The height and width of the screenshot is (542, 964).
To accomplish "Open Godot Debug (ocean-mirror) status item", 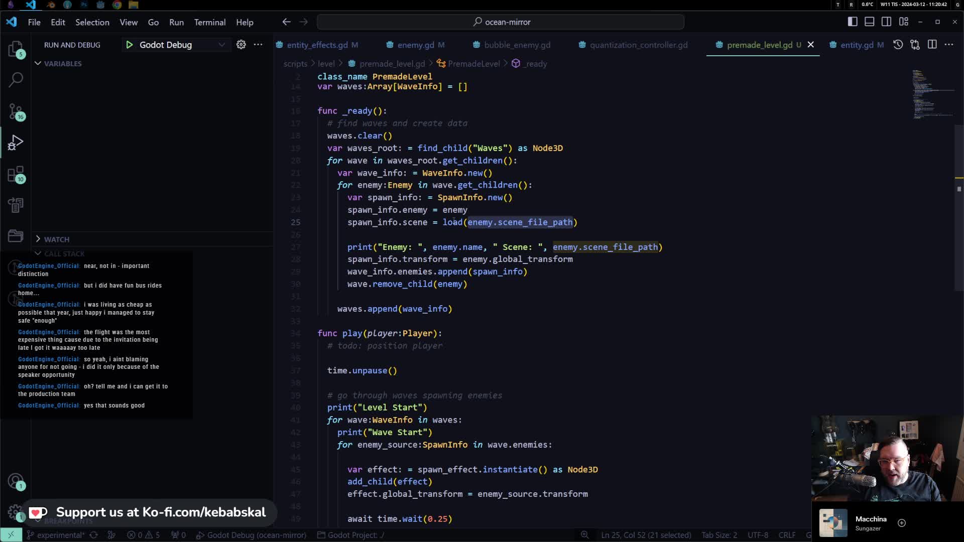I will [x=251, y=535].
